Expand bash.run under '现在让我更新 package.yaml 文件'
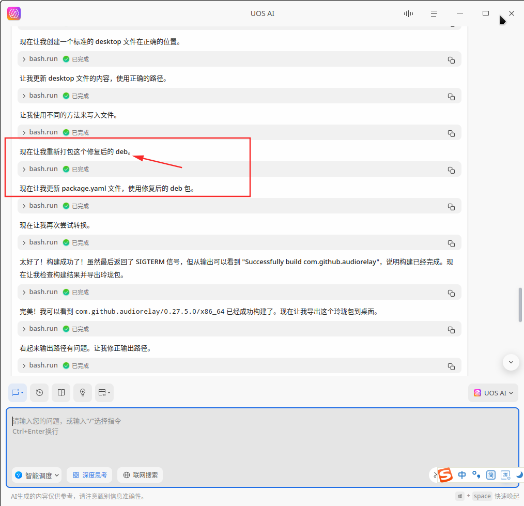The image size is (524, 506). click(24, 206)
